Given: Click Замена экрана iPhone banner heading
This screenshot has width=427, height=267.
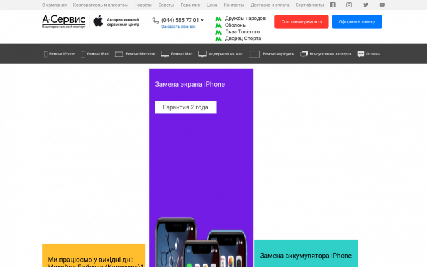Looking at the screenshot, I should 189,85.
